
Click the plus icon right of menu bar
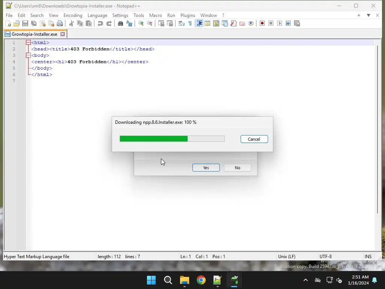pos(359,15)
